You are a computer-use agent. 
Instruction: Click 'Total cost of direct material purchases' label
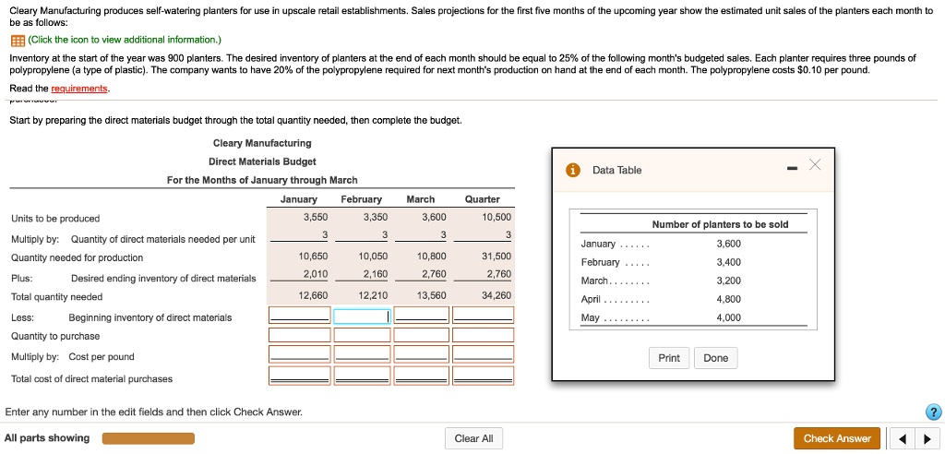pyautogui.click(x=91, y=379)
